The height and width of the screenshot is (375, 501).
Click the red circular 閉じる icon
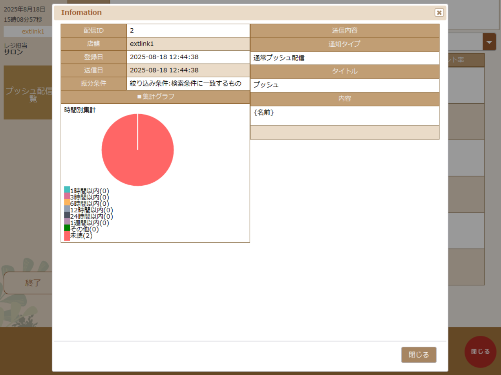[x=481, y=351]
